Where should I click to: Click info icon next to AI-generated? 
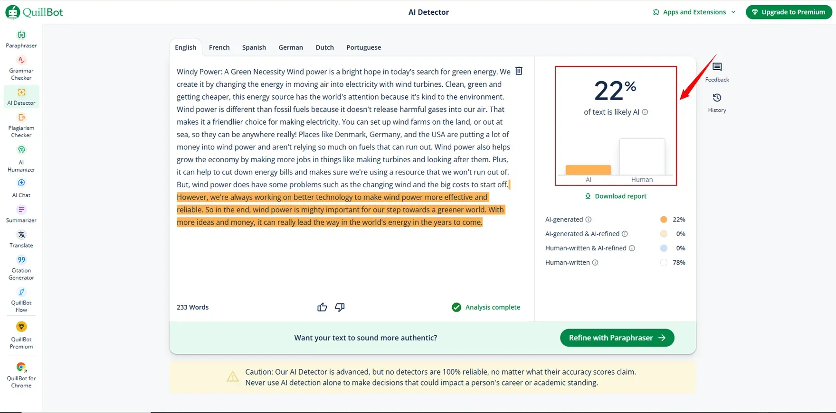(589, 220)
